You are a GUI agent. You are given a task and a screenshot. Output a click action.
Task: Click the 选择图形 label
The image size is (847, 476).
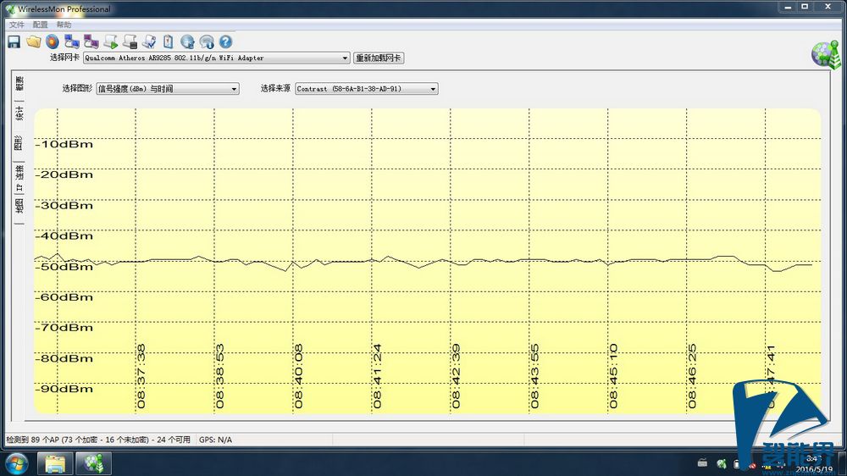point(77,88)
